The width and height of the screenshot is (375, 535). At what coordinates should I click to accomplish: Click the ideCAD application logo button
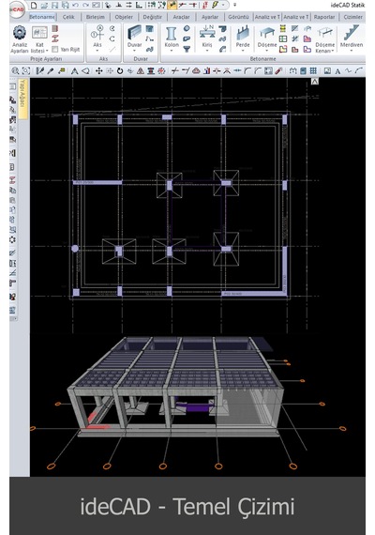(17, 9)
